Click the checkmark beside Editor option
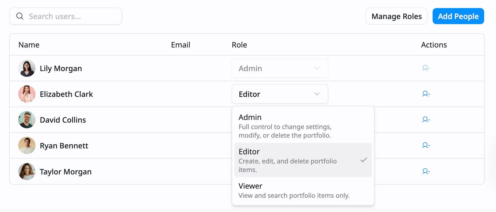This screenshot has width=496, height=212. tap(364, 160)
